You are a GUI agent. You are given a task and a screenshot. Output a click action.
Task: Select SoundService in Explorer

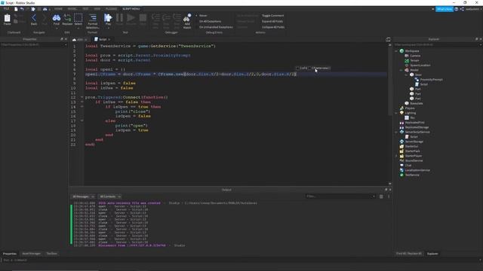414,160
